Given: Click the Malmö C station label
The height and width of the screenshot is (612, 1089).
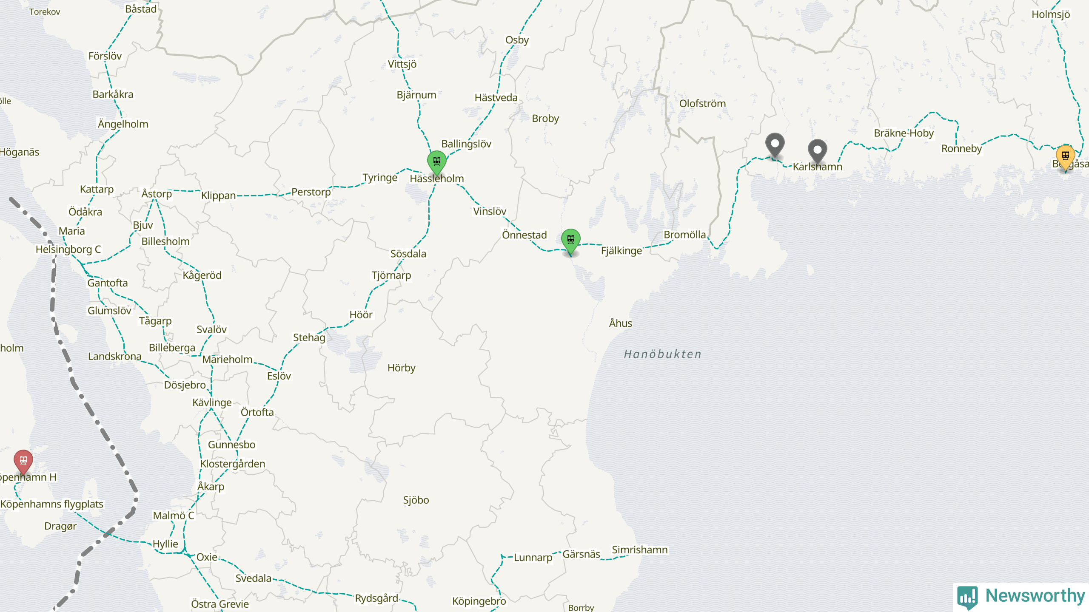Looking at the screenshot, I should tap(174, 516).
